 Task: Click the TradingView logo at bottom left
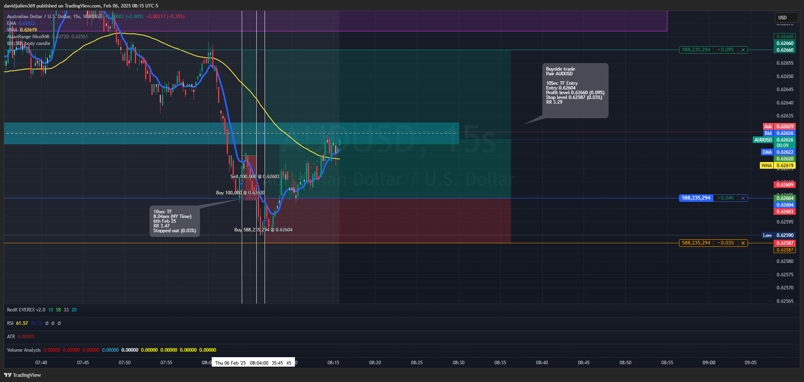[22, 375]
